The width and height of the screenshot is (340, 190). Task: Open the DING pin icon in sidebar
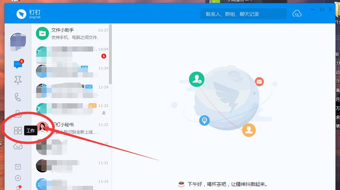(x=18, y=80)
